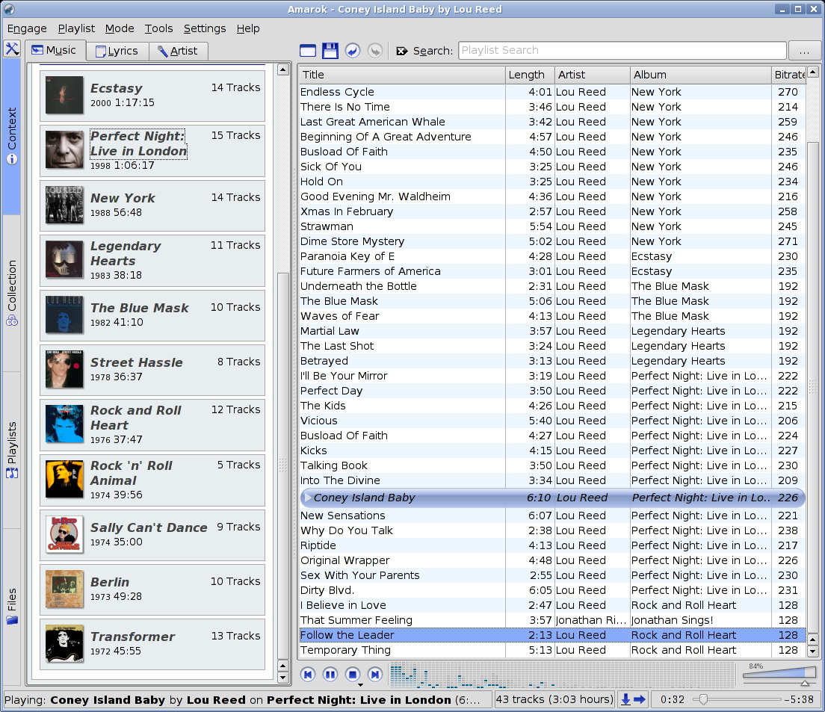Select the Follow the Leader track
825x712 pixels.
pos(552,635)
